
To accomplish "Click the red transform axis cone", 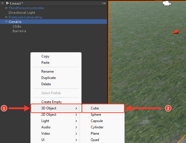I will coord(176,32).
